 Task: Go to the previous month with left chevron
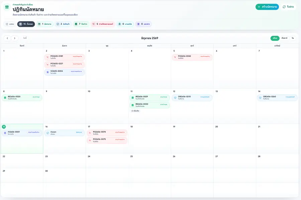[x=7, y=38]
